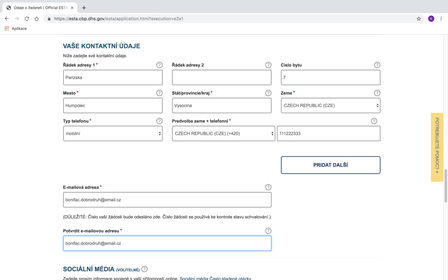Open a new browser tab
The image size is (448, 280).
tap(84, 7)
